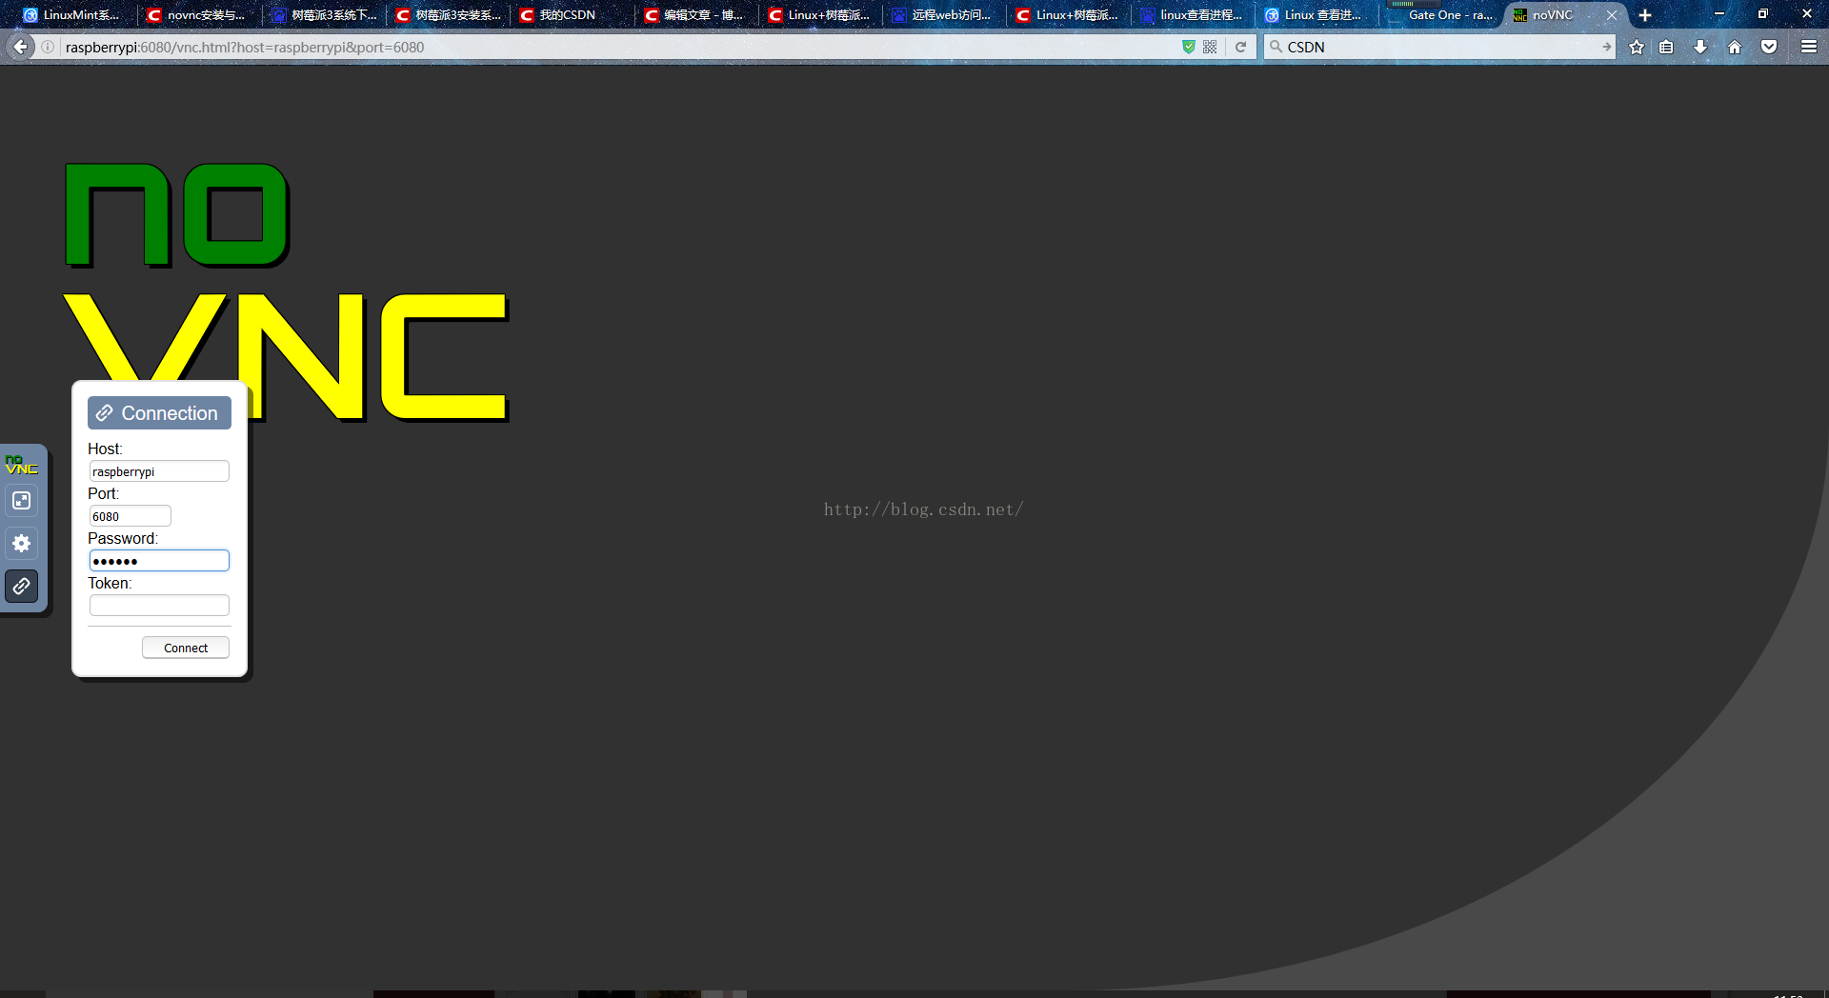This screenshot has width=1829, height=998.
Task: Reload the page with the refresh icon
Action: (1240, 47)
